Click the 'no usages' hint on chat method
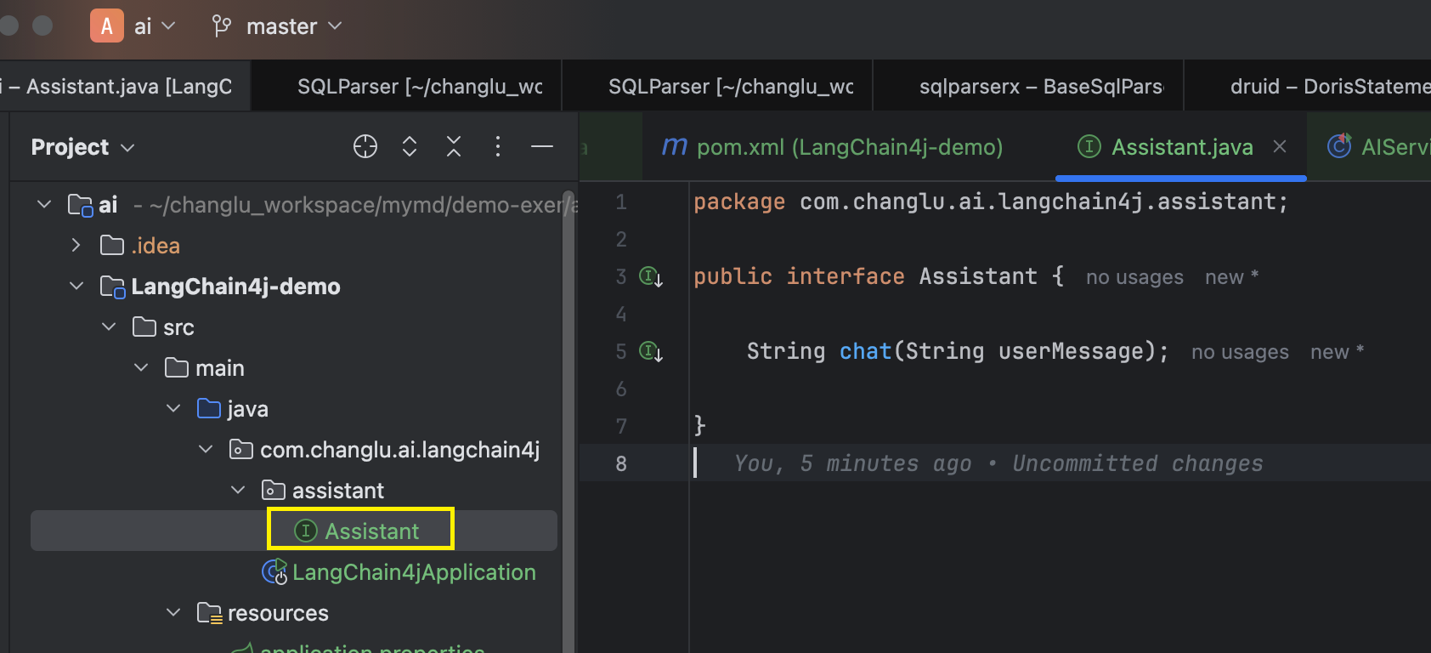This screenshot has width=1431, height=653. pos(1240,352)
